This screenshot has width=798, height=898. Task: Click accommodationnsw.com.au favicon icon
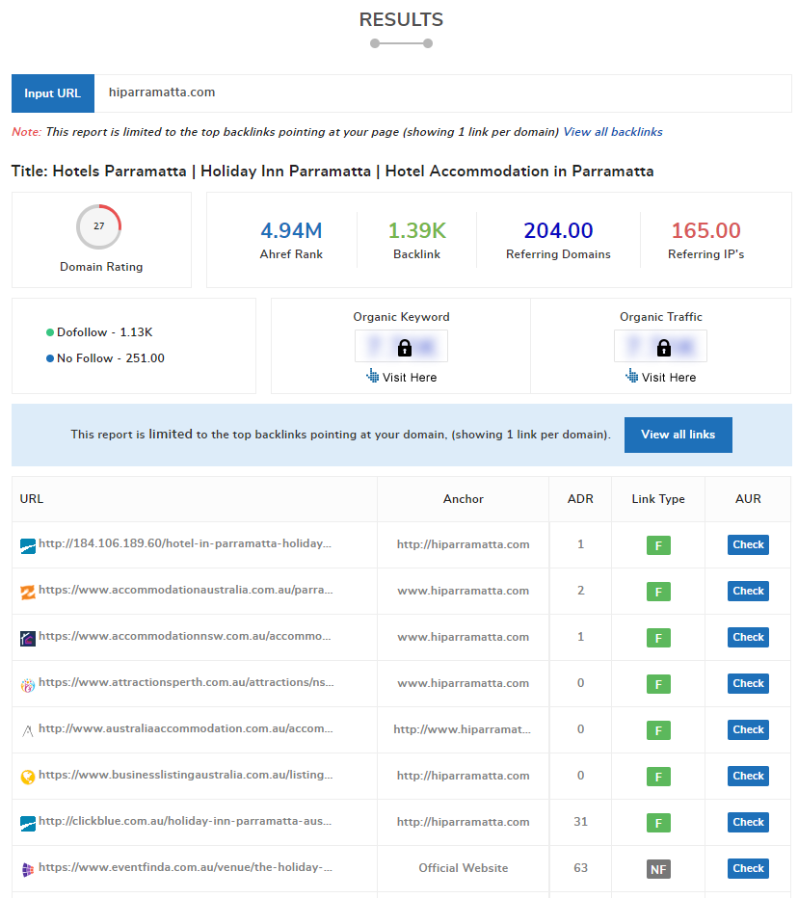tap(28, 638)
